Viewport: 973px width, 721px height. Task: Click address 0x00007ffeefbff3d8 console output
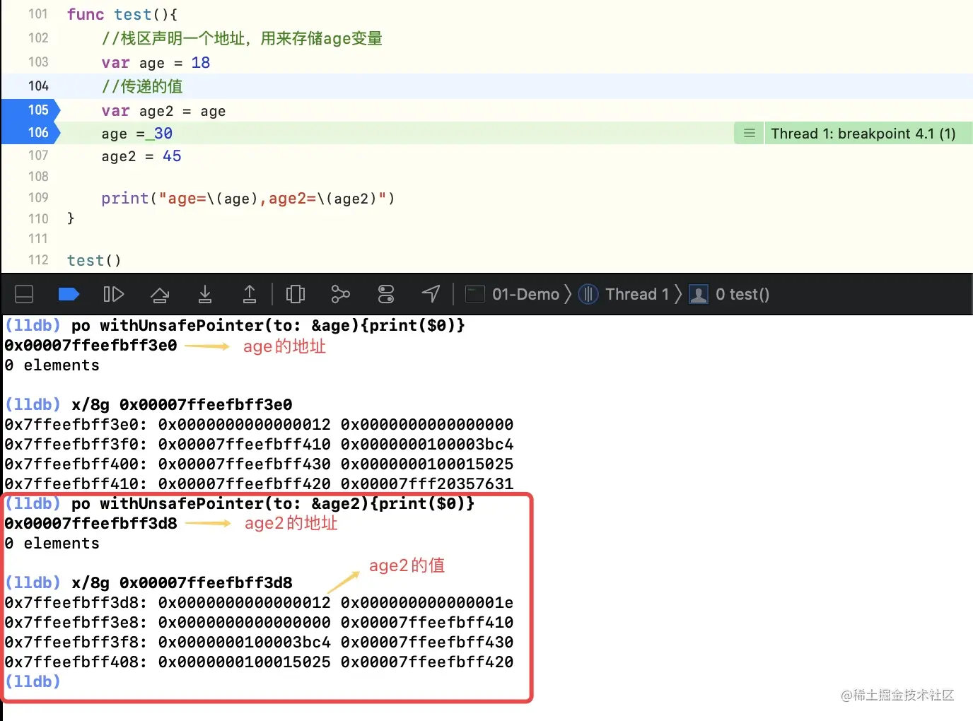91,524
